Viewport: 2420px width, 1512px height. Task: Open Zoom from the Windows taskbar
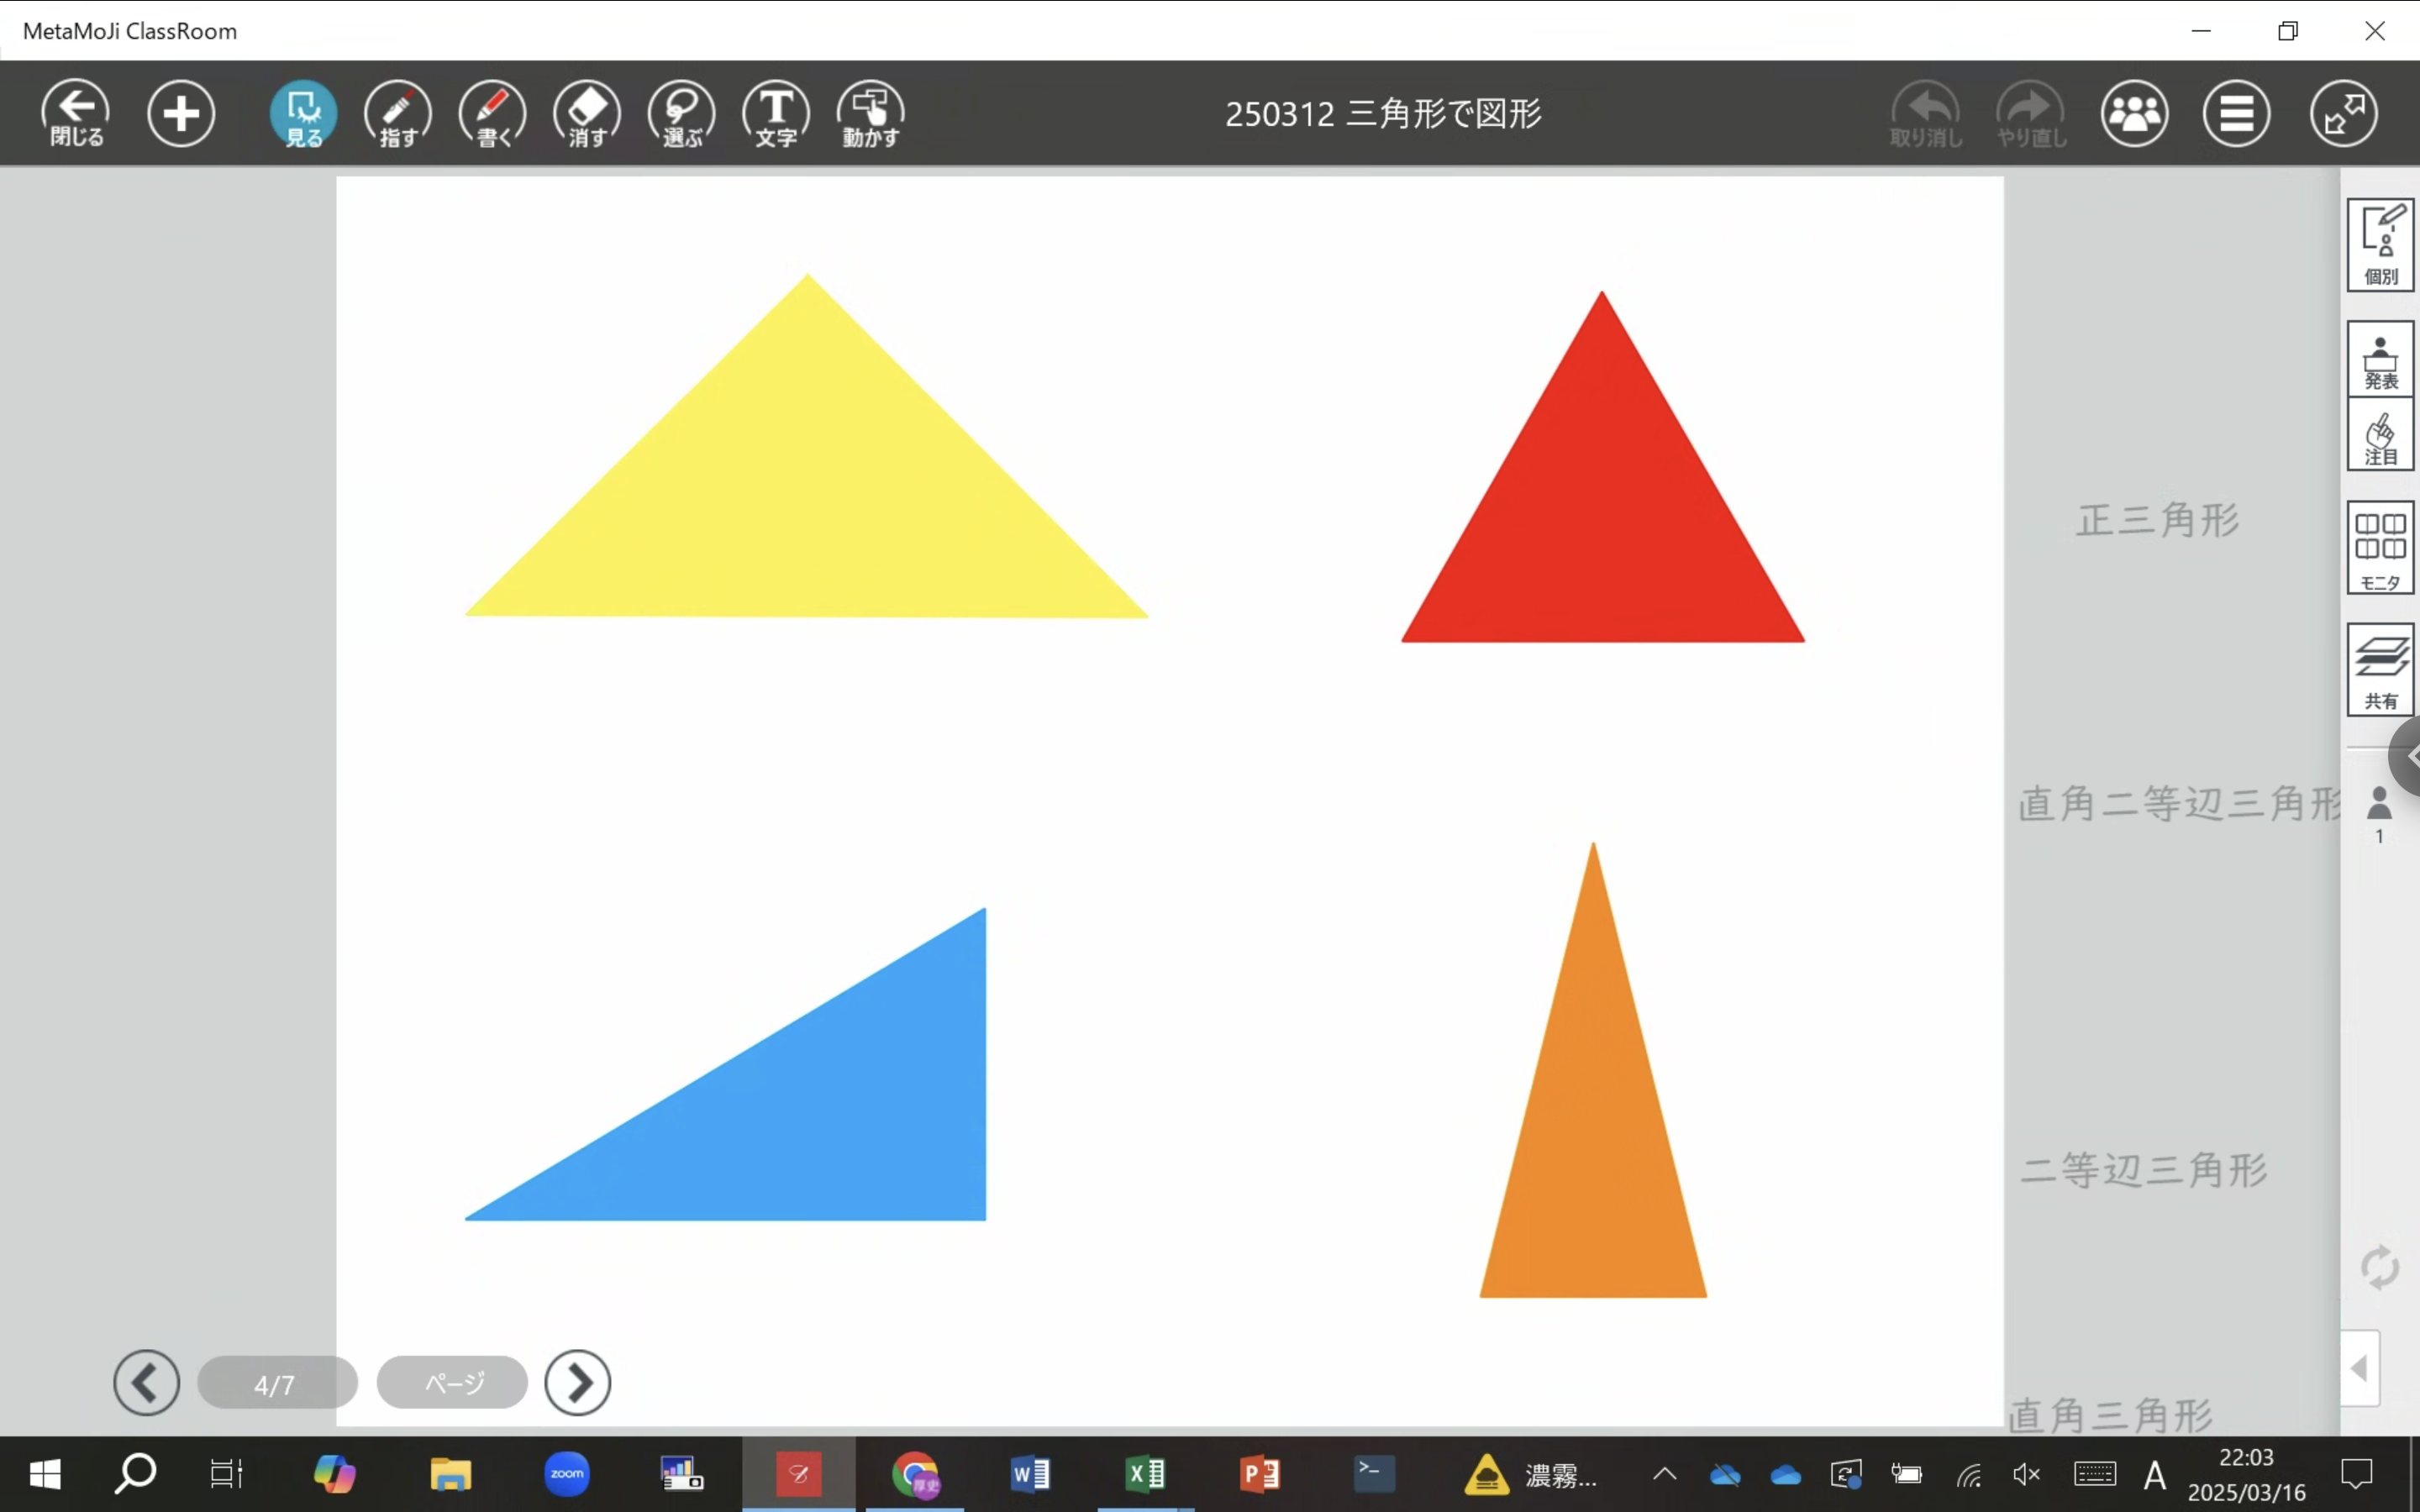[567, 1474]
